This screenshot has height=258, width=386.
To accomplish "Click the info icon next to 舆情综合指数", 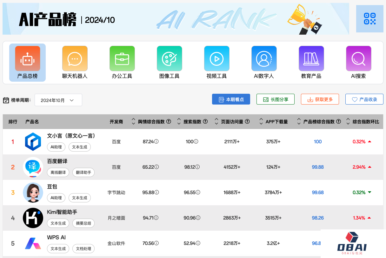I will click(169, 121).
